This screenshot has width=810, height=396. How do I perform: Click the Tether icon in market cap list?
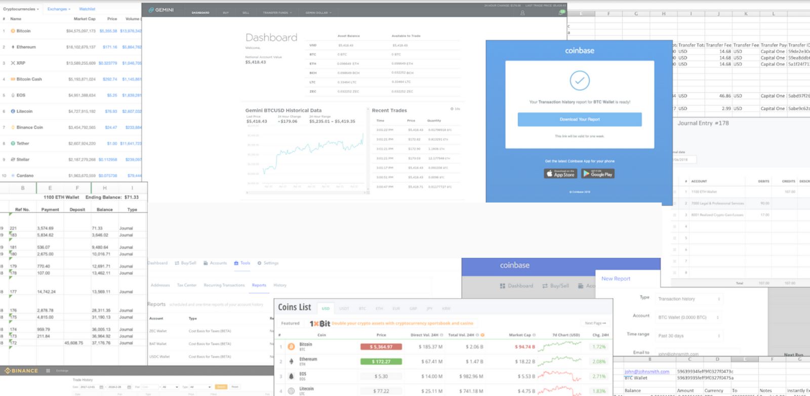point(13,143)
